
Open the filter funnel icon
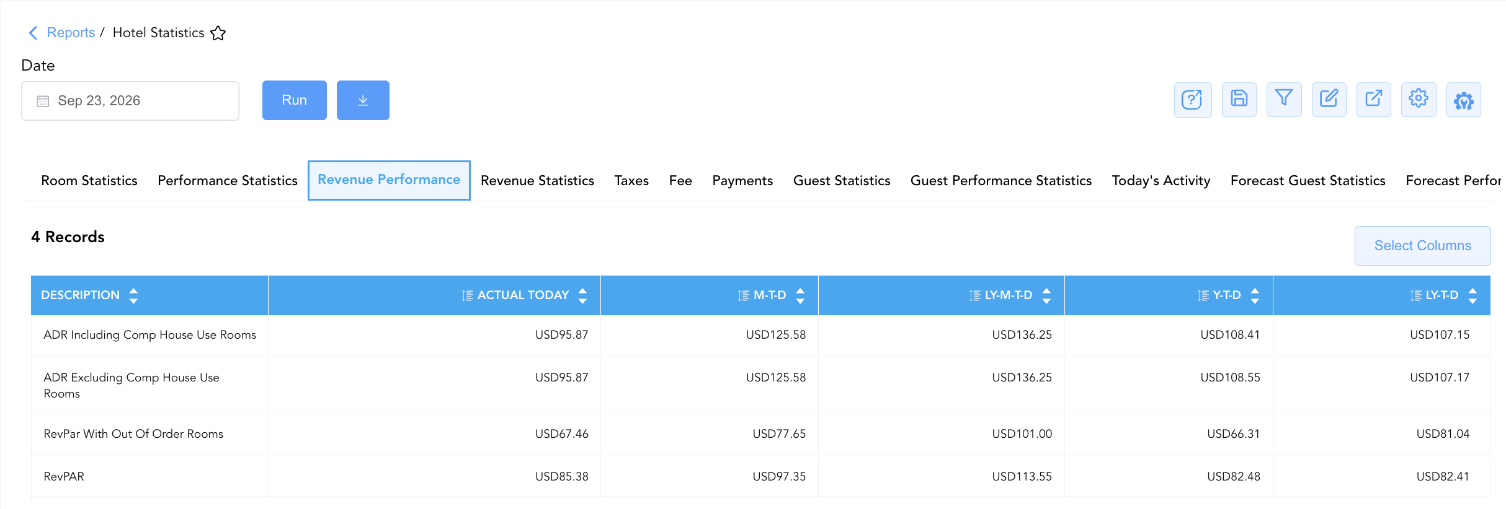(1284, 100)
